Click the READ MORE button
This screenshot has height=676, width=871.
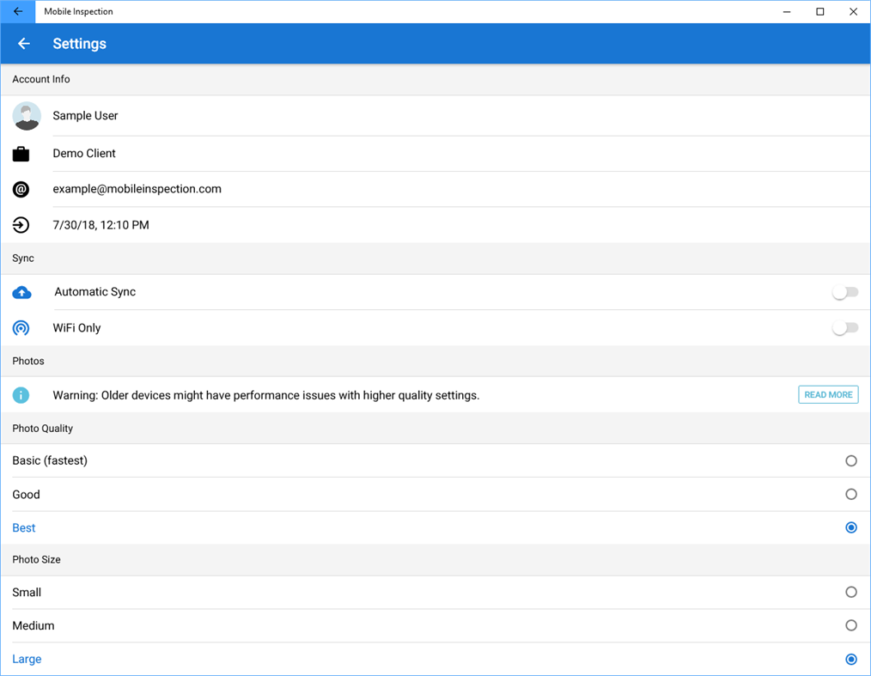click(827, 394)
